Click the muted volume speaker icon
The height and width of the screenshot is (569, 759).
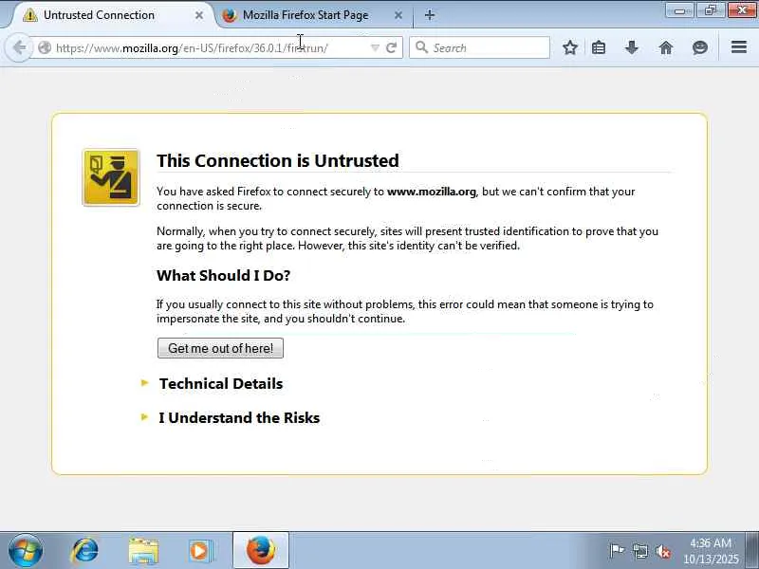(662, 551)
